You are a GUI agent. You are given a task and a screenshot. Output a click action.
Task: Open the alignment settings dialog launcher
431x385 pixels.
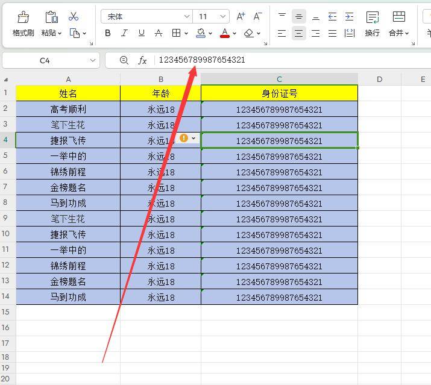[413, 43]
